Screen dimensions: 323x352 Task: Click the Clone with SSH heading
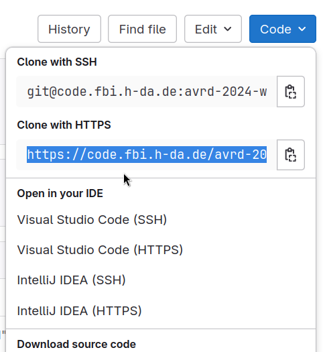pos(57,62)
